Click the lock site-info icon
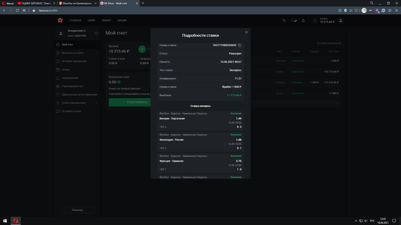 pyautogui.click(x=34, y=10)
